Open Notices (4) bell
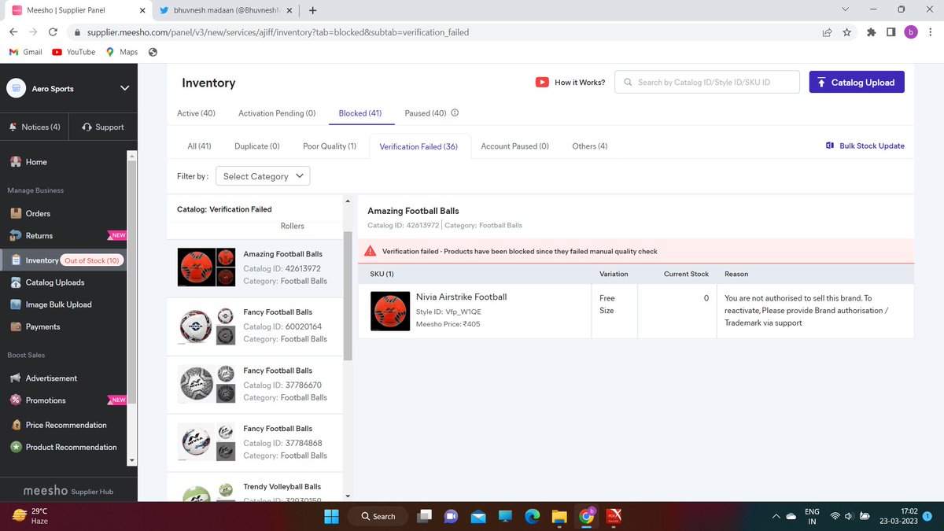The height and width of the screenshot is (531, 944). pos(35,127)
